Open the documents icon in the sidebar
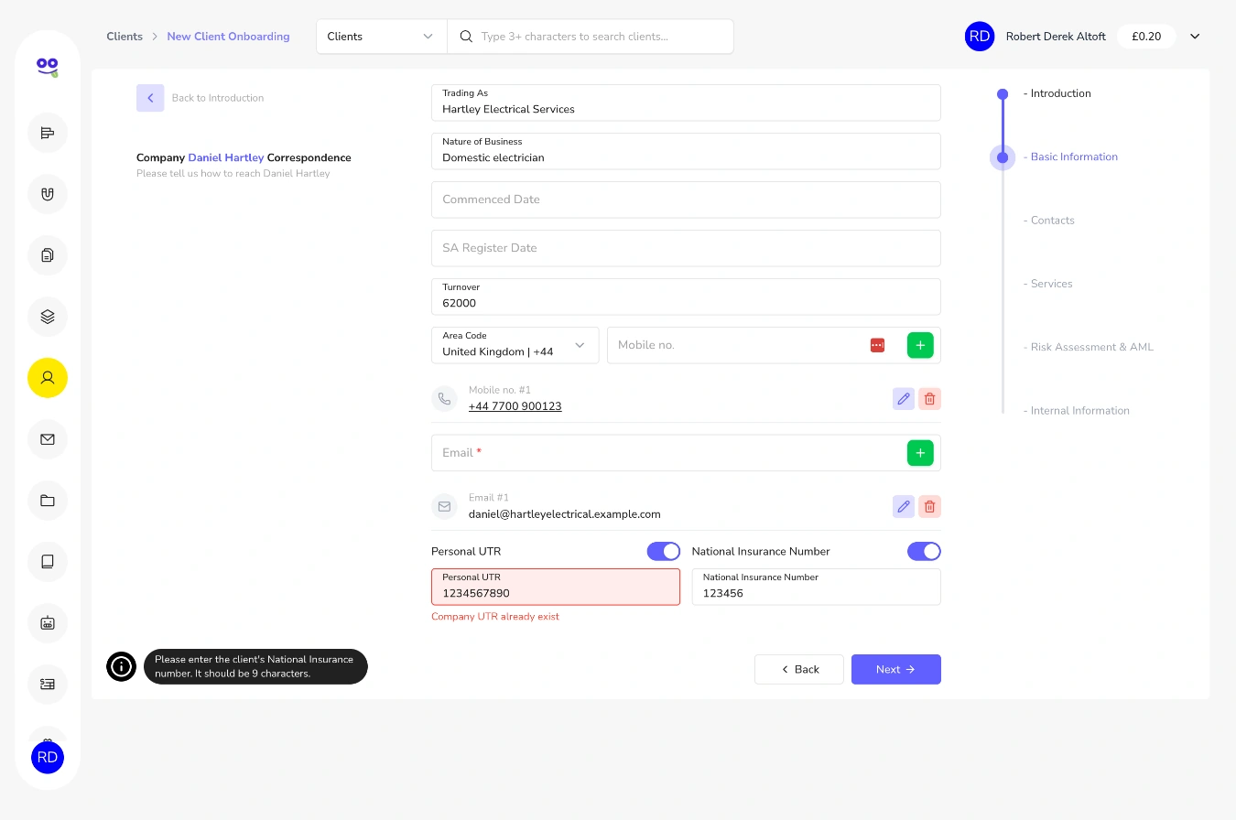1236x820 pixels. (x=48, y=255)
